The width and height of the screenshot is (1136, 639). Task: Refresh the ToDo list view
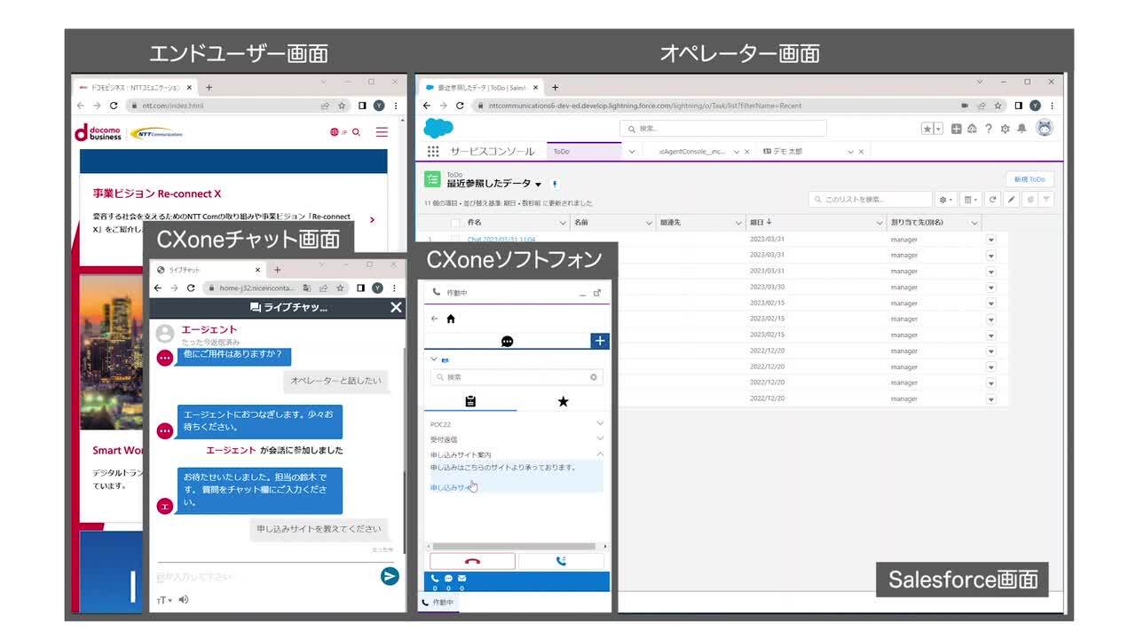pos(993,200)
